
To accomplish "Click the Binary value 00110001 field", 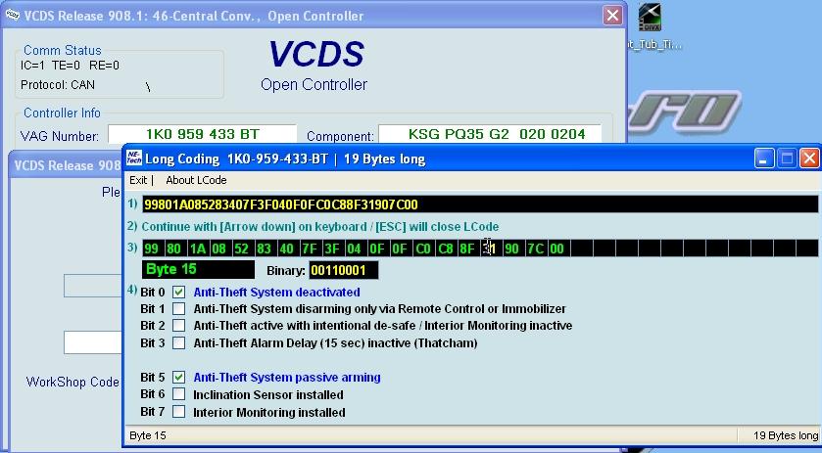I will coord(343,270).
